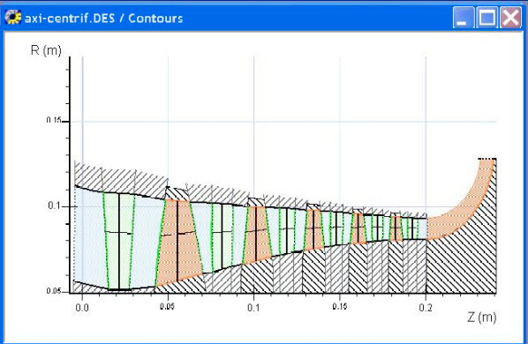Click the 0.1 tick on Z axis
The width and height of the screenshot is (528, 344).
click(x=253, y=307)
